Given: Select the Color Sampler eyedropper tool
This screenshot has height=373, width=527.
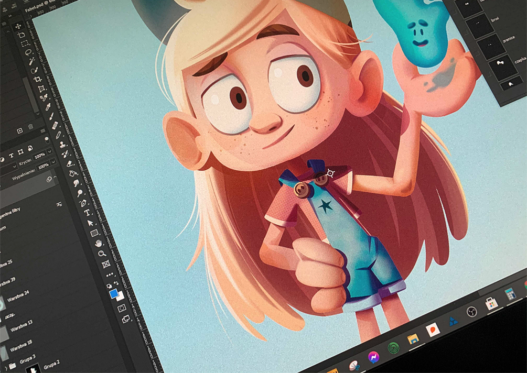Looking at the screenshot, I should click(45, 97).
